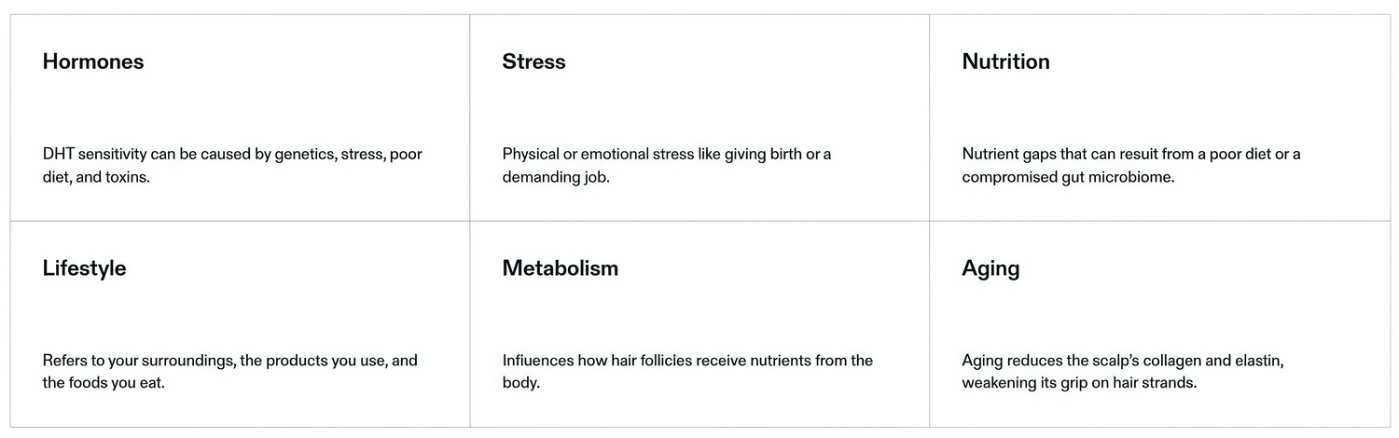
Task: Click the word 'body.' in the Metabolism card
Action: [520, 383]
